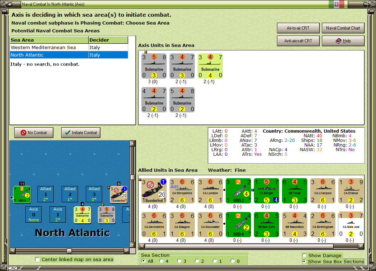Open the Anti-aircraft CRT
This screenshot has width=376, height=271.
pos(298,41)
